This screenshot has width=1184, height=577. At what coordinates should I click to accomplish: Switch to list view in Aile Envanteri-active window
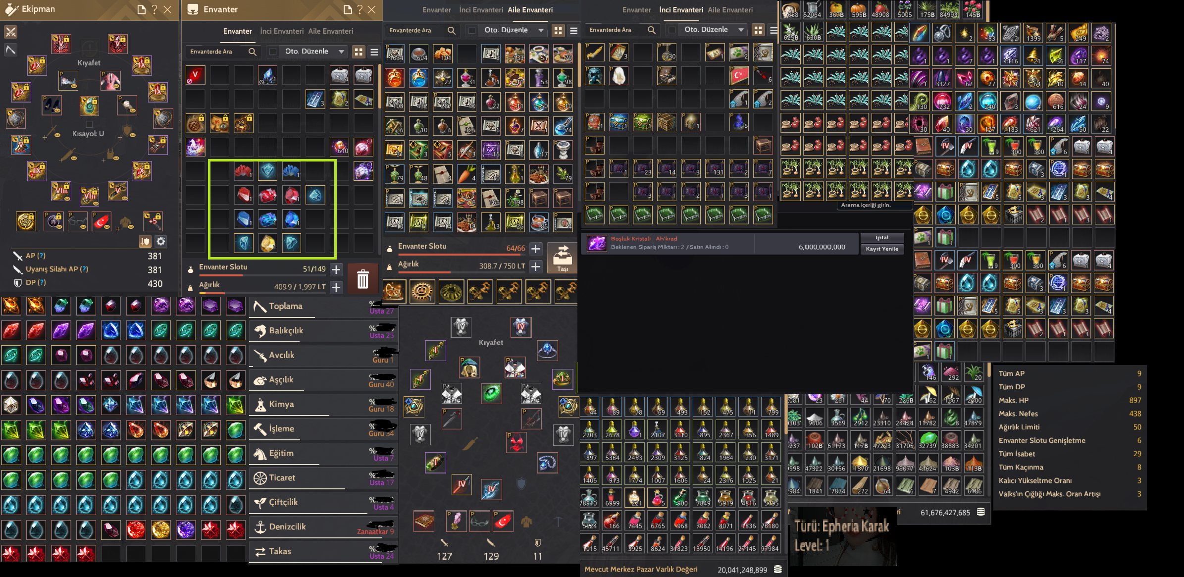click(574, 30)
